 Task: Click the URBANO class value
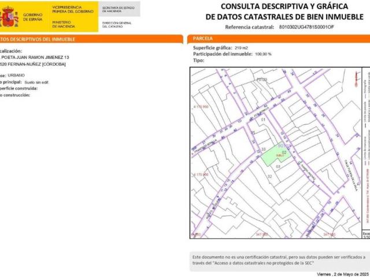click(x=16, y=76)
